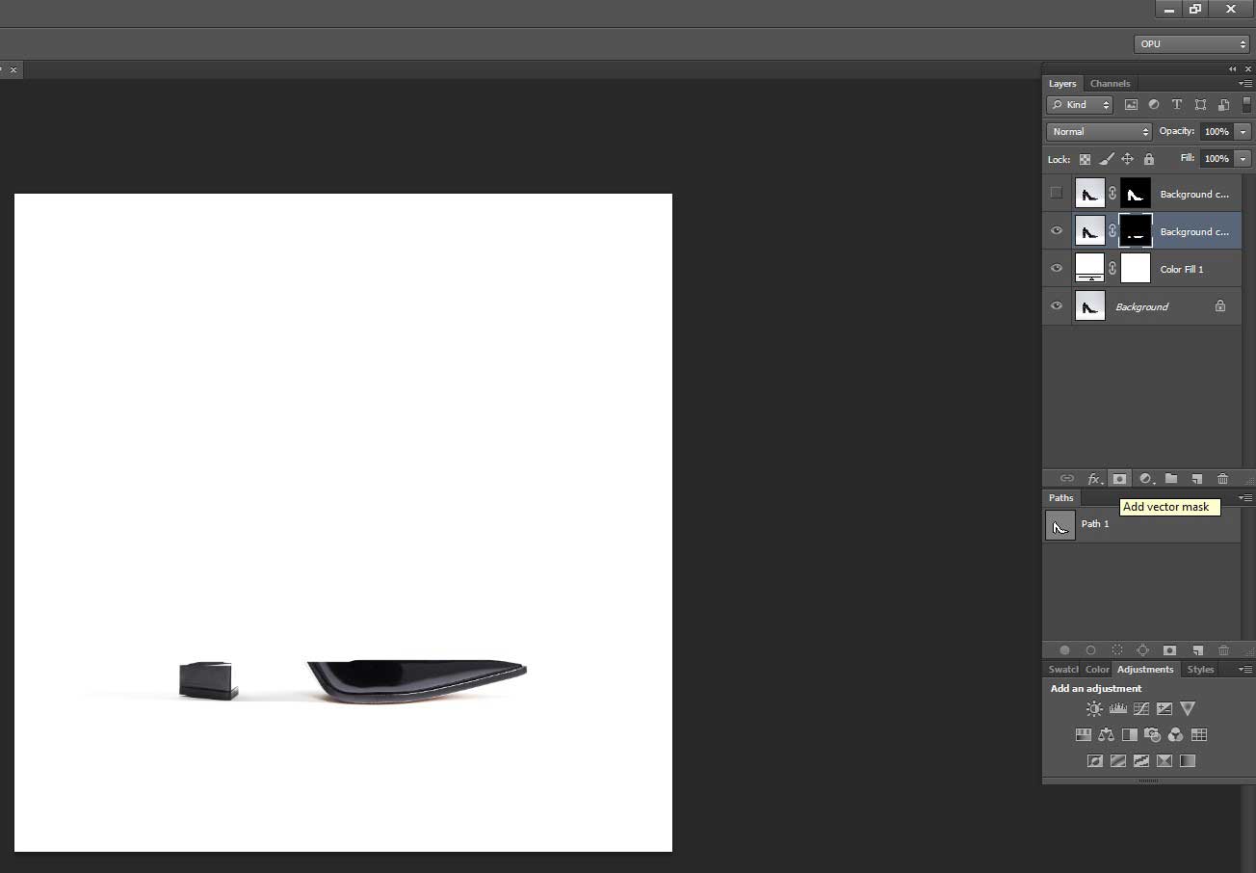This screenshot has height=873, width=1256.
Task: Create a new layer group folder
Action: 1171,478
